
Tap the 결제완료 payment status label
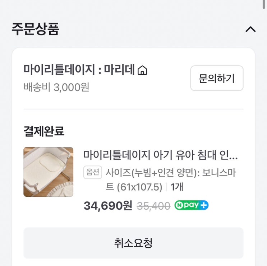[x=44, y=131]
